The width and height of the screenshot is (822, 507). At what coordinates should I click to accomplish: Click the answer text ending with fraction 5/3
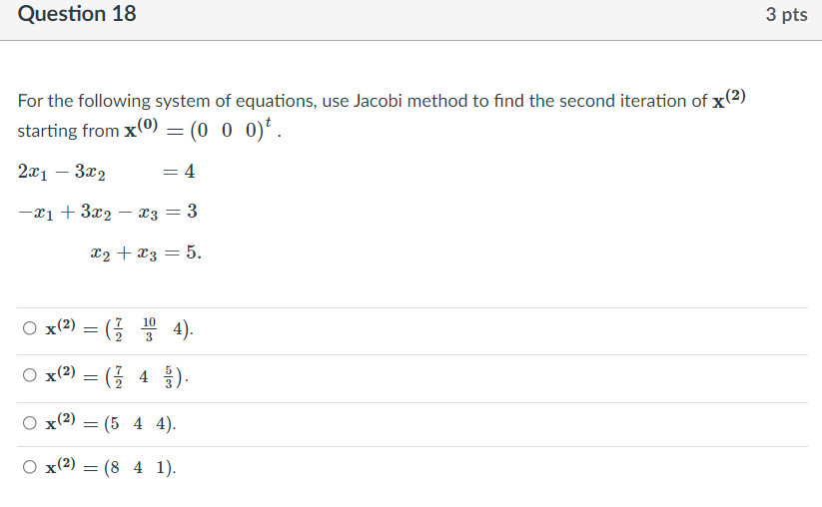pyautogui.click(x=117, y=376)
